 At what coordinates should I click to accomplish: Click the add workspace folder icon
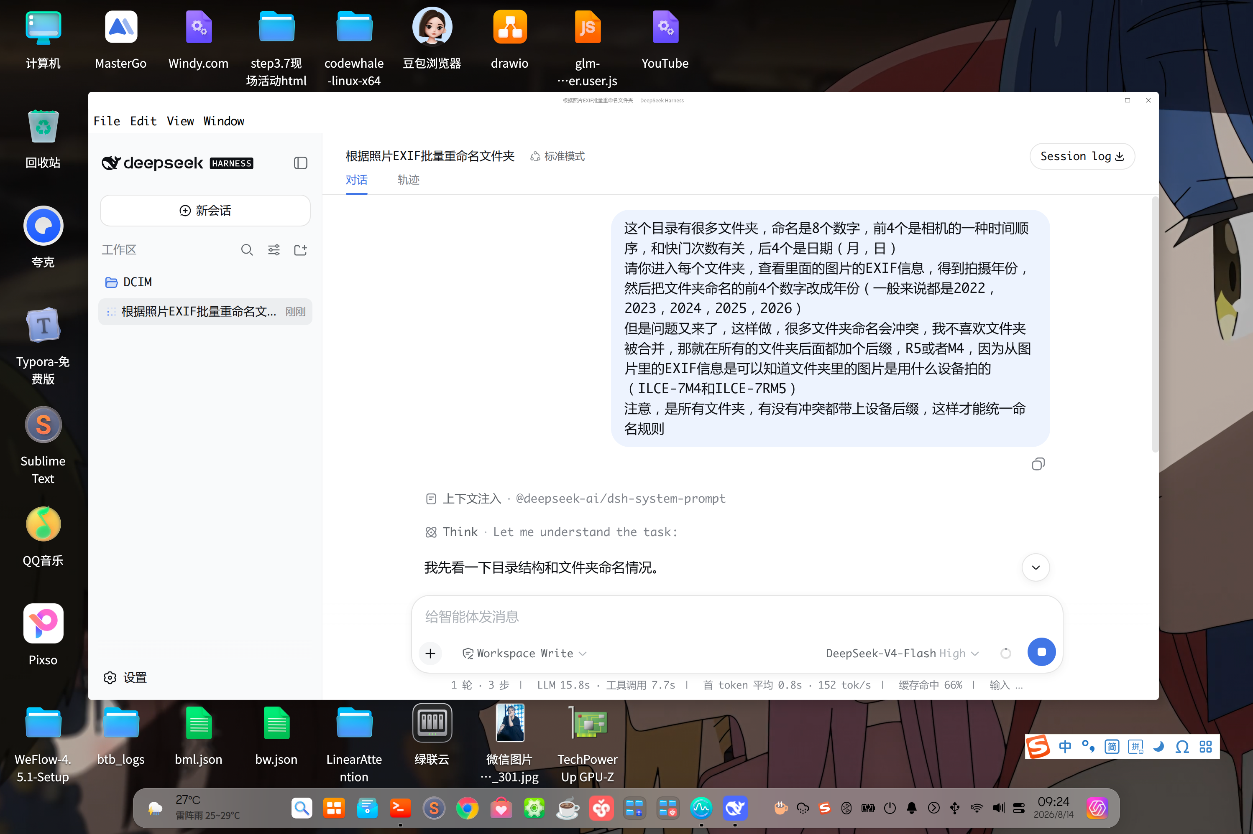(300, 250)
